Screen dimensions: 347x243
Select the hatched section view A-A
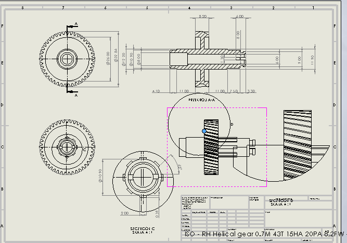click(208, 59)
